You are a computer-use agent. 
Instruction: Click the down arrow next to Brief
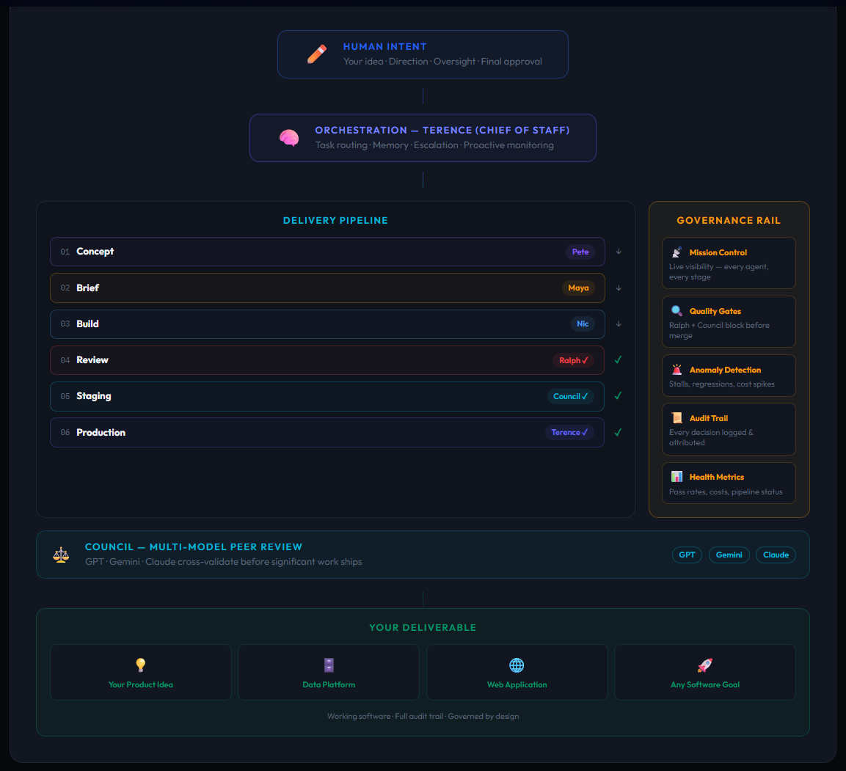619,288
